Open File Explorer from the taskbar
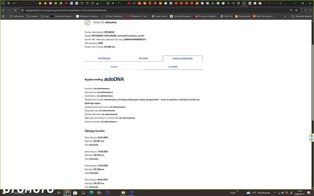The height and width of the screenshot is (196, 314). click(123, 193)
